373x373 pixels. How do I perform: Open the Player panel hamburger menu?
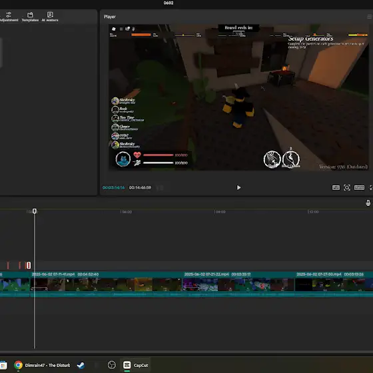click(370, 17)
